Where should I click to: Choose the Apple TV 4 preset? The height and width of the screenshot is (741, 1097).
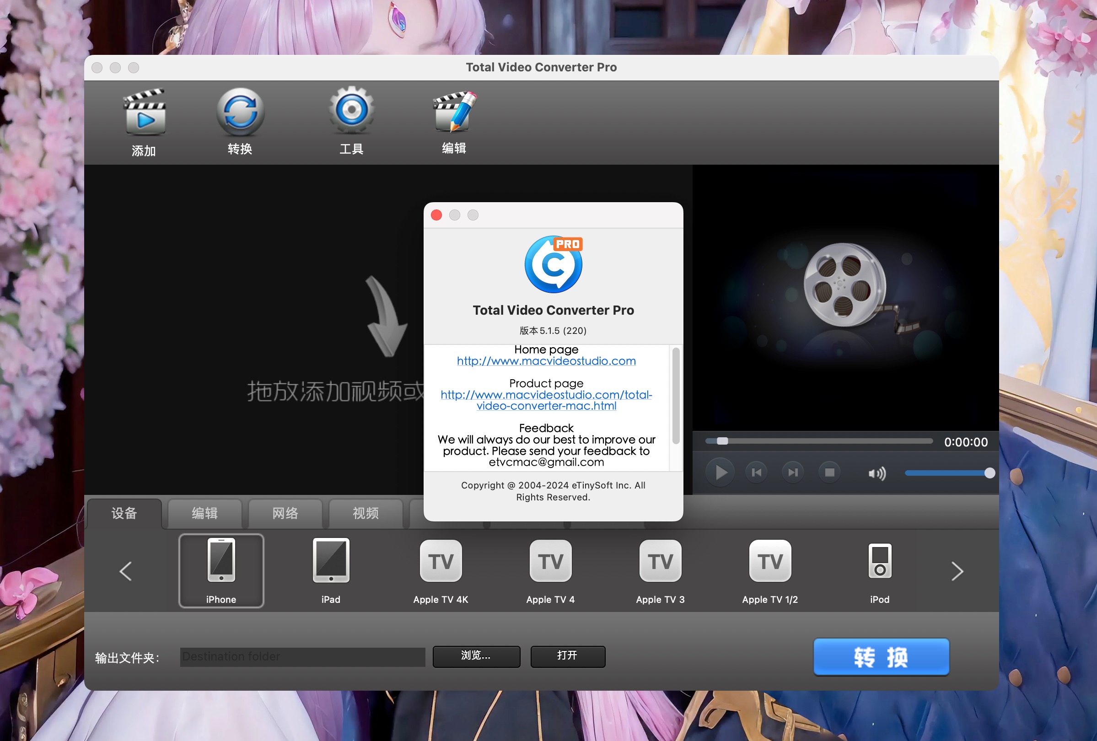pos(550,571)
